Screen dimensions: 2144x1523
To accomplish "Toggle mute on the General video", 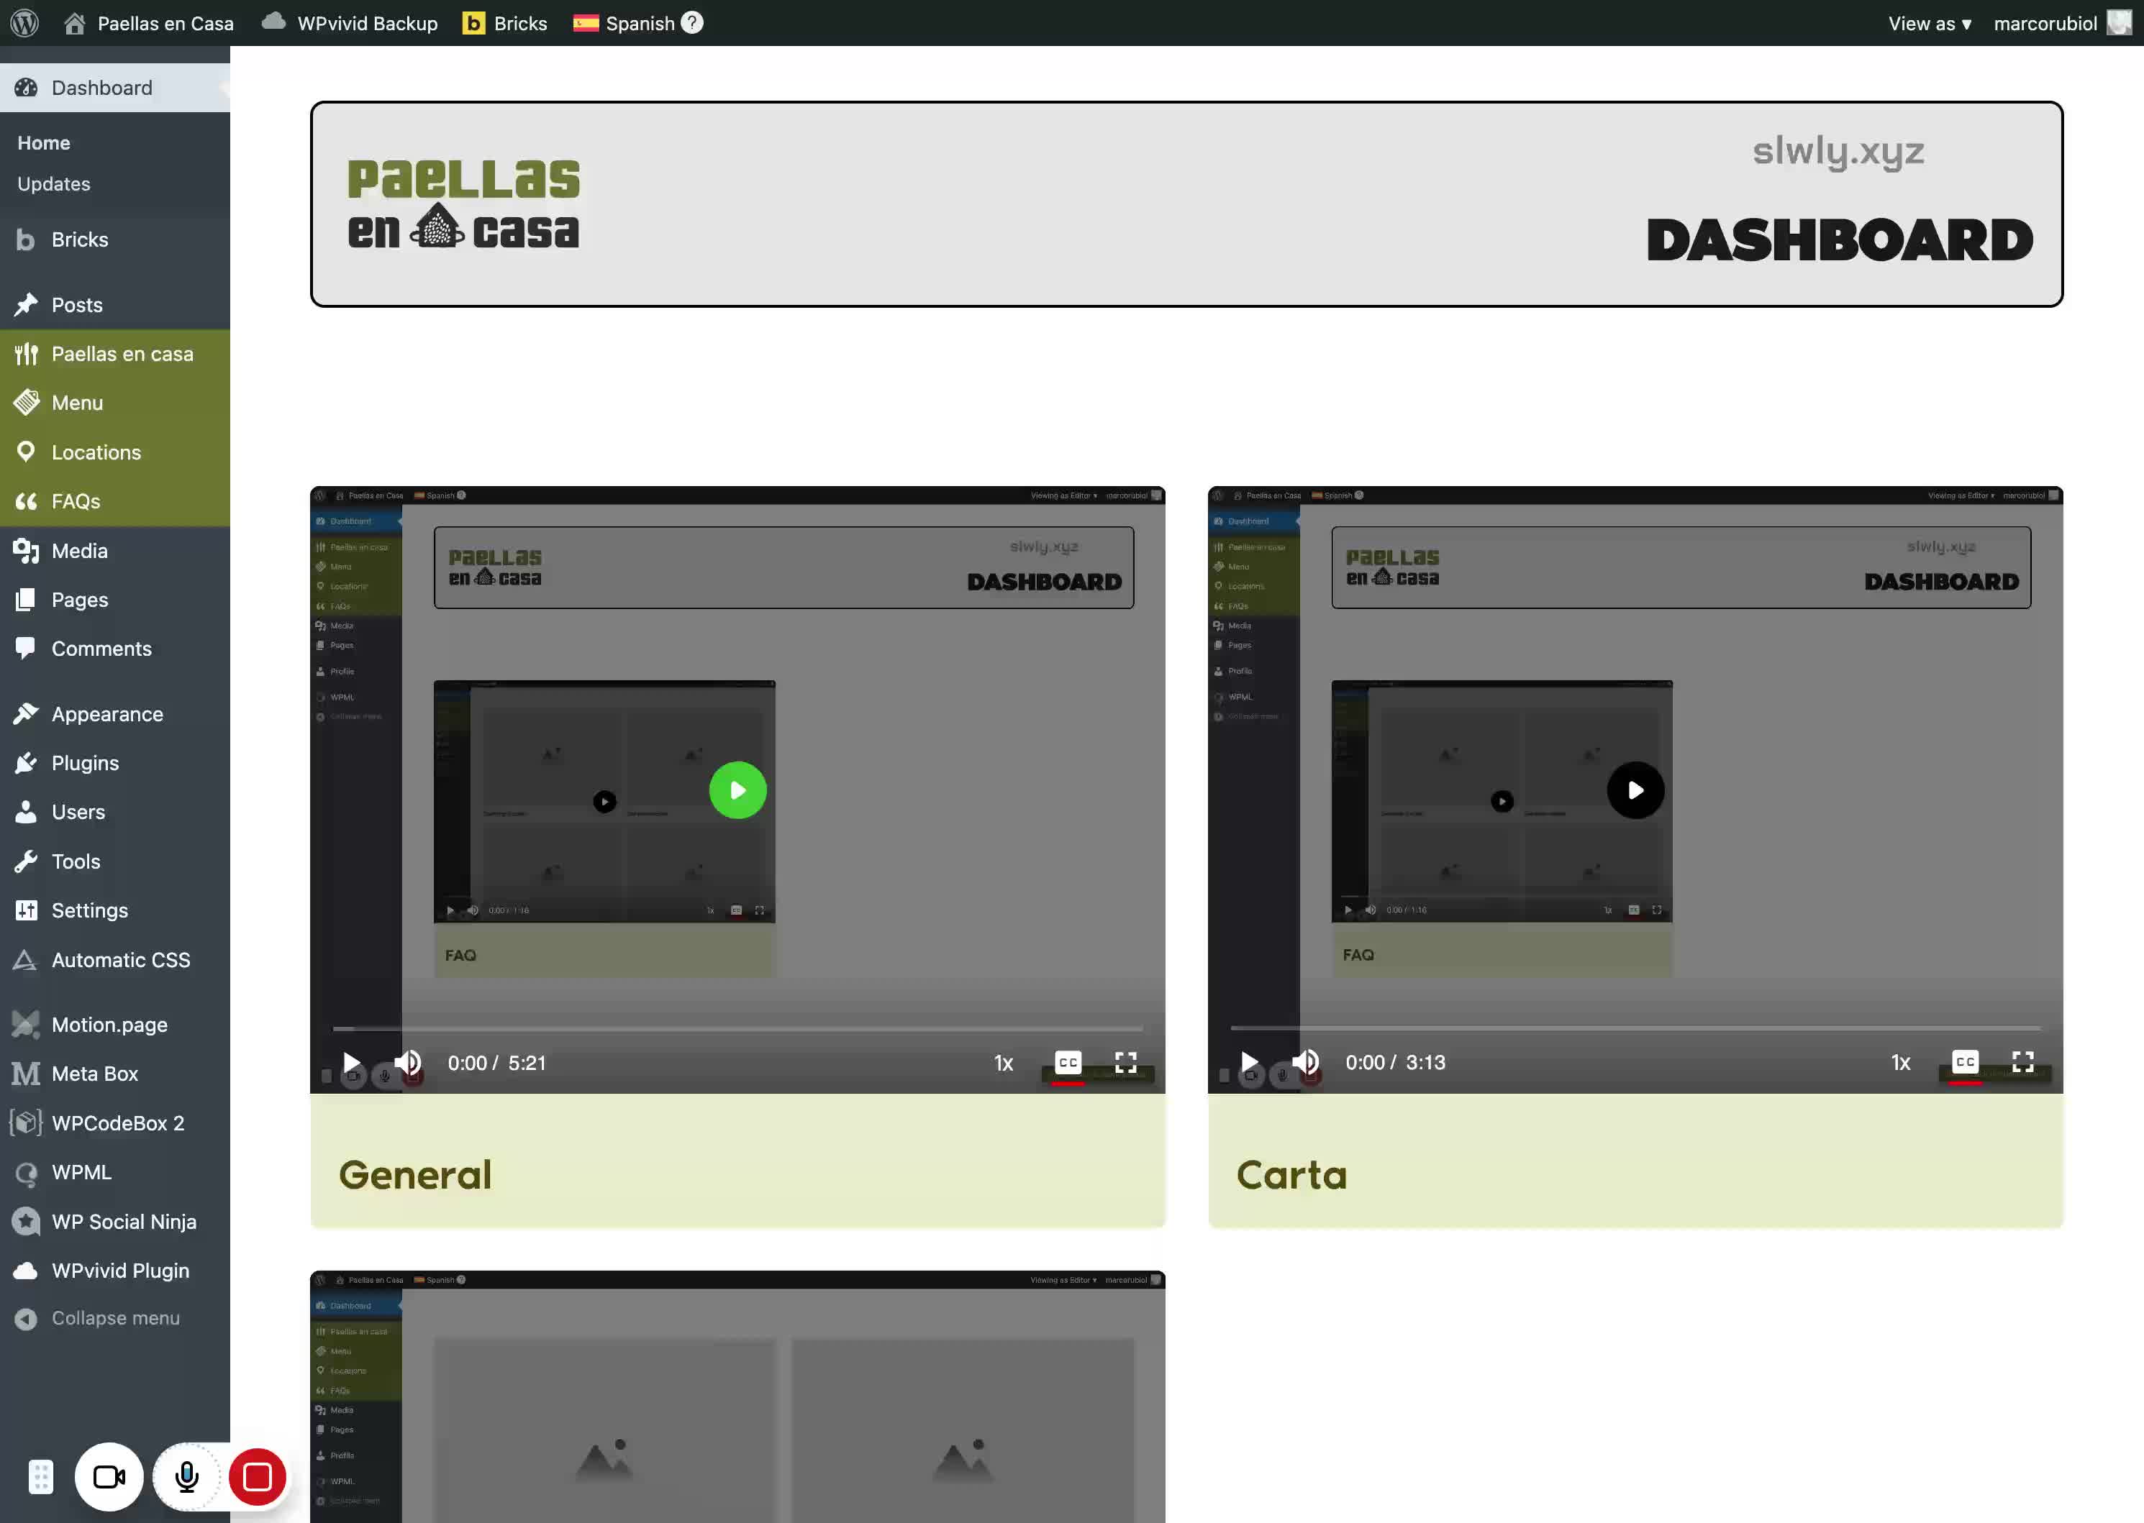I will tap(408, 1063).
